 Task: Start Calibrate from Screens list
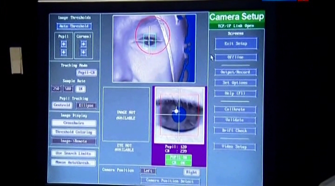[x=235, y=109]
